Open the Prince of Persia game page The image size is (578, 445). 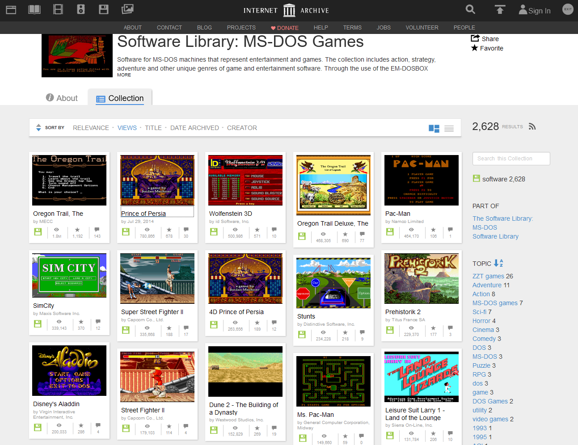pos(143,214)
